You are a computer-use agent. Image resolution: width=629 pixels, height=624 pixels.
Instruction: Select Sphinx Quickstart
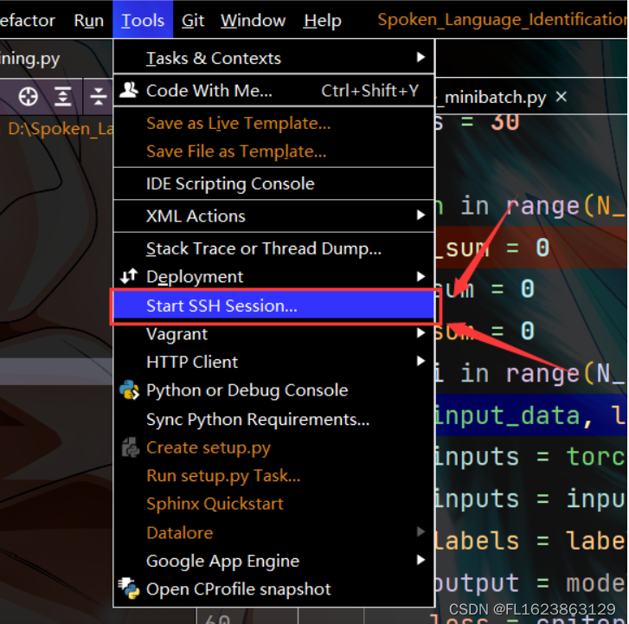(x=274, y=504)
